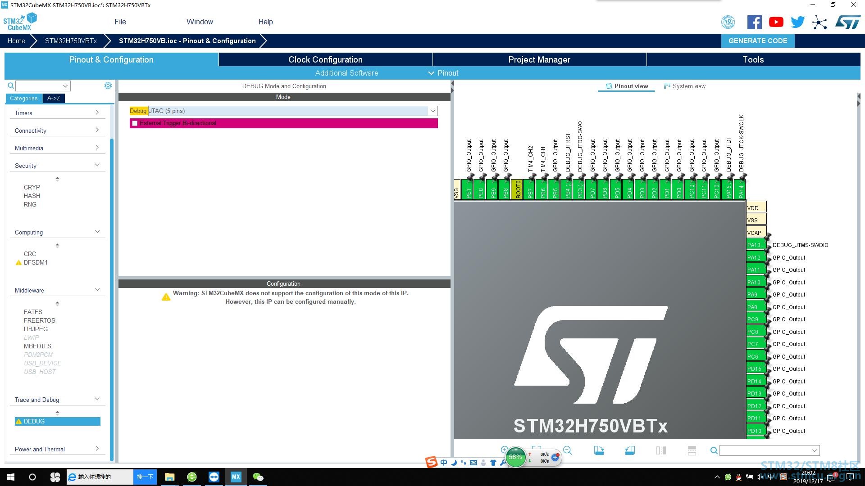This screenshot has height=486, width=865.
Task: Rotate the chip counter-clockwise icon
Action: pyautogui.click(x=630, y=450)
